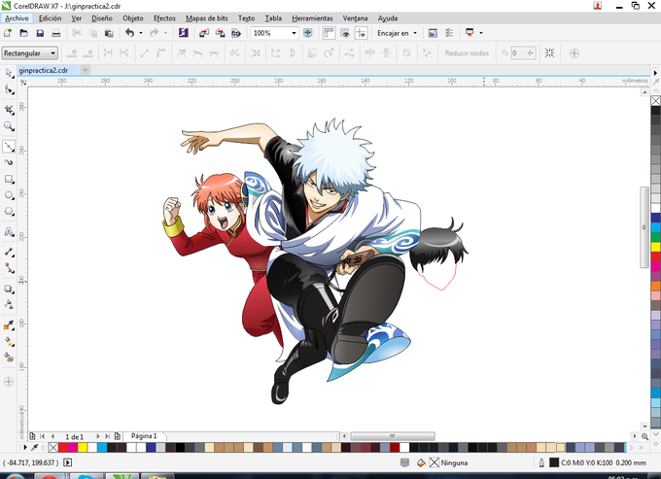Select the Drop Shadow tool
This screenshot has width=661, height=479.
(x=9, y=289)
